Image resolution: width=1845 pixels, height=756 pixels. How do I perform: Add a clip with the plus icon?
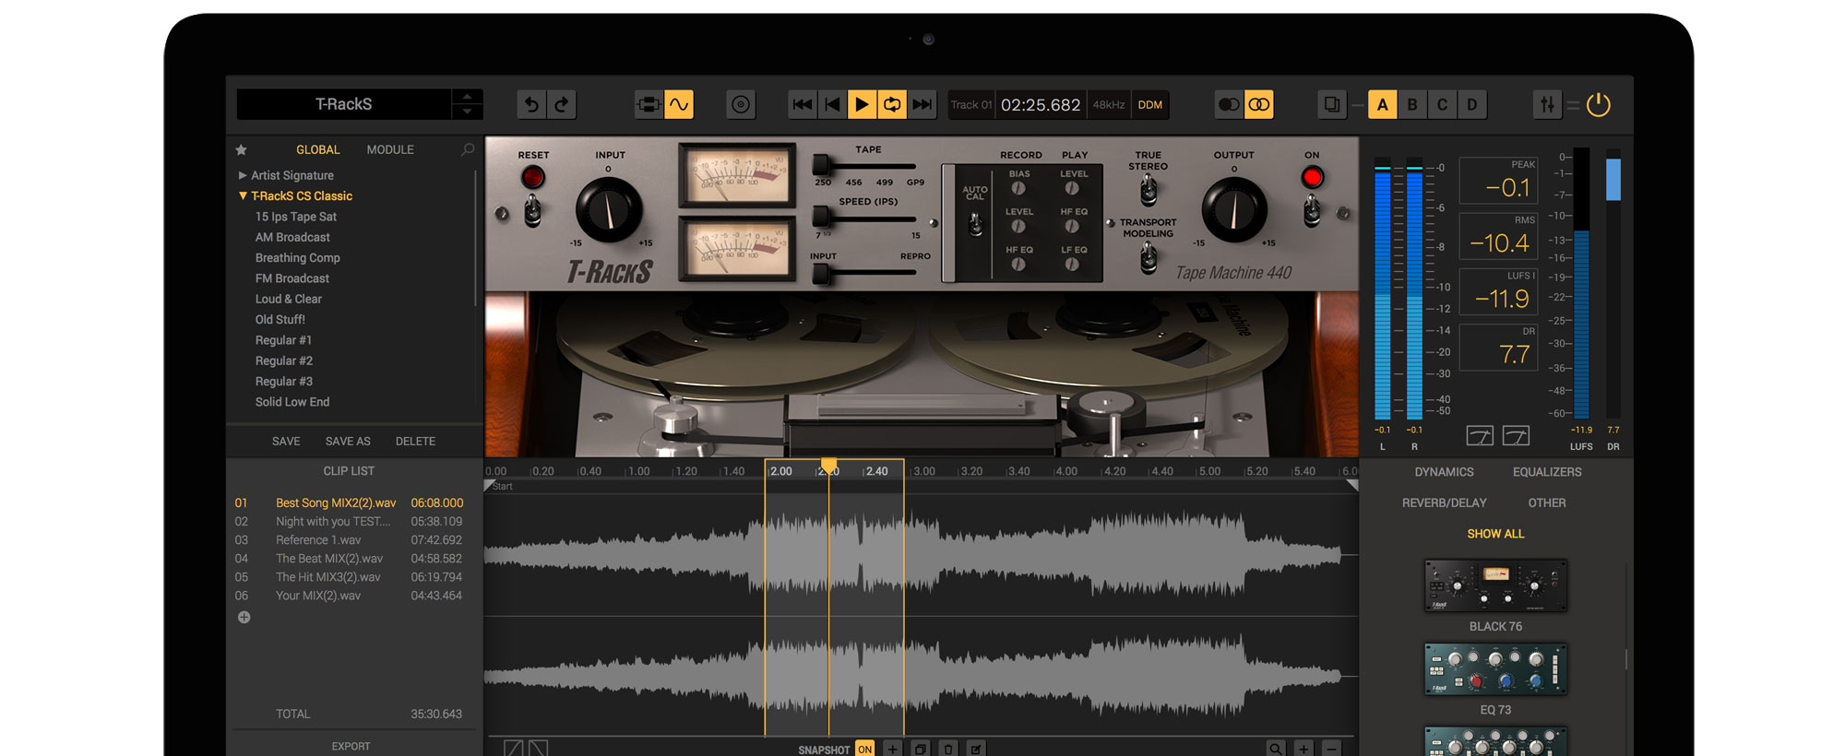coord(244,618)
